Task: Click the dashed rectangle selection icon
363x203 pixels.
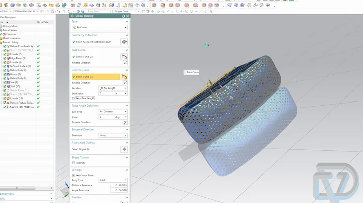Action: click(70, 11)
